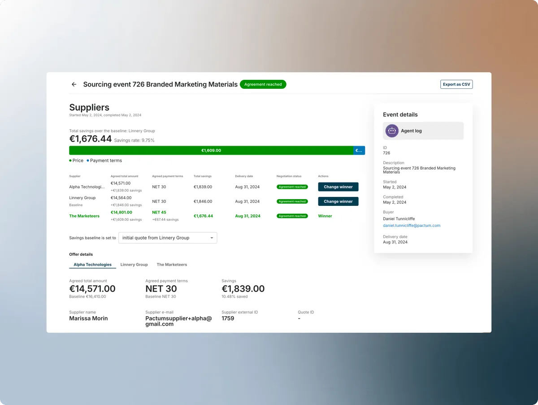This screenshot has width=538, height=405.
Task: Click the large NET 30 payment terms value
Action: (161, 289)
